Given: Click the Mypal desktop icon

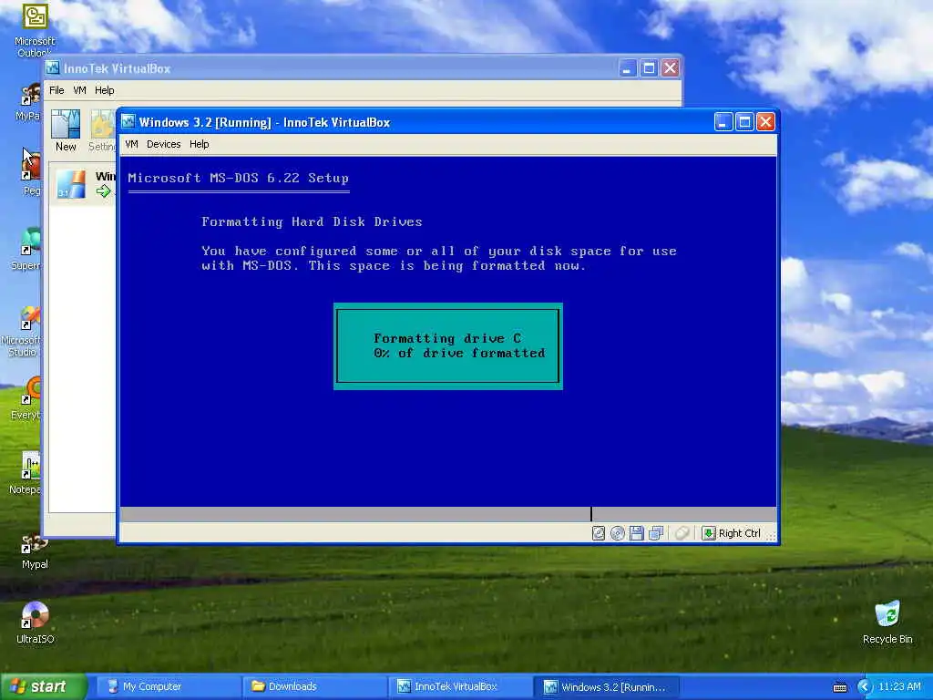Looking at the screenshot, I should point(35,551).
